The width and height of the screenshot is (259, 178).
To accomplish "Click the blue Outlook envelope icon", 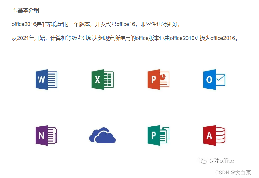I will (214, 79).
